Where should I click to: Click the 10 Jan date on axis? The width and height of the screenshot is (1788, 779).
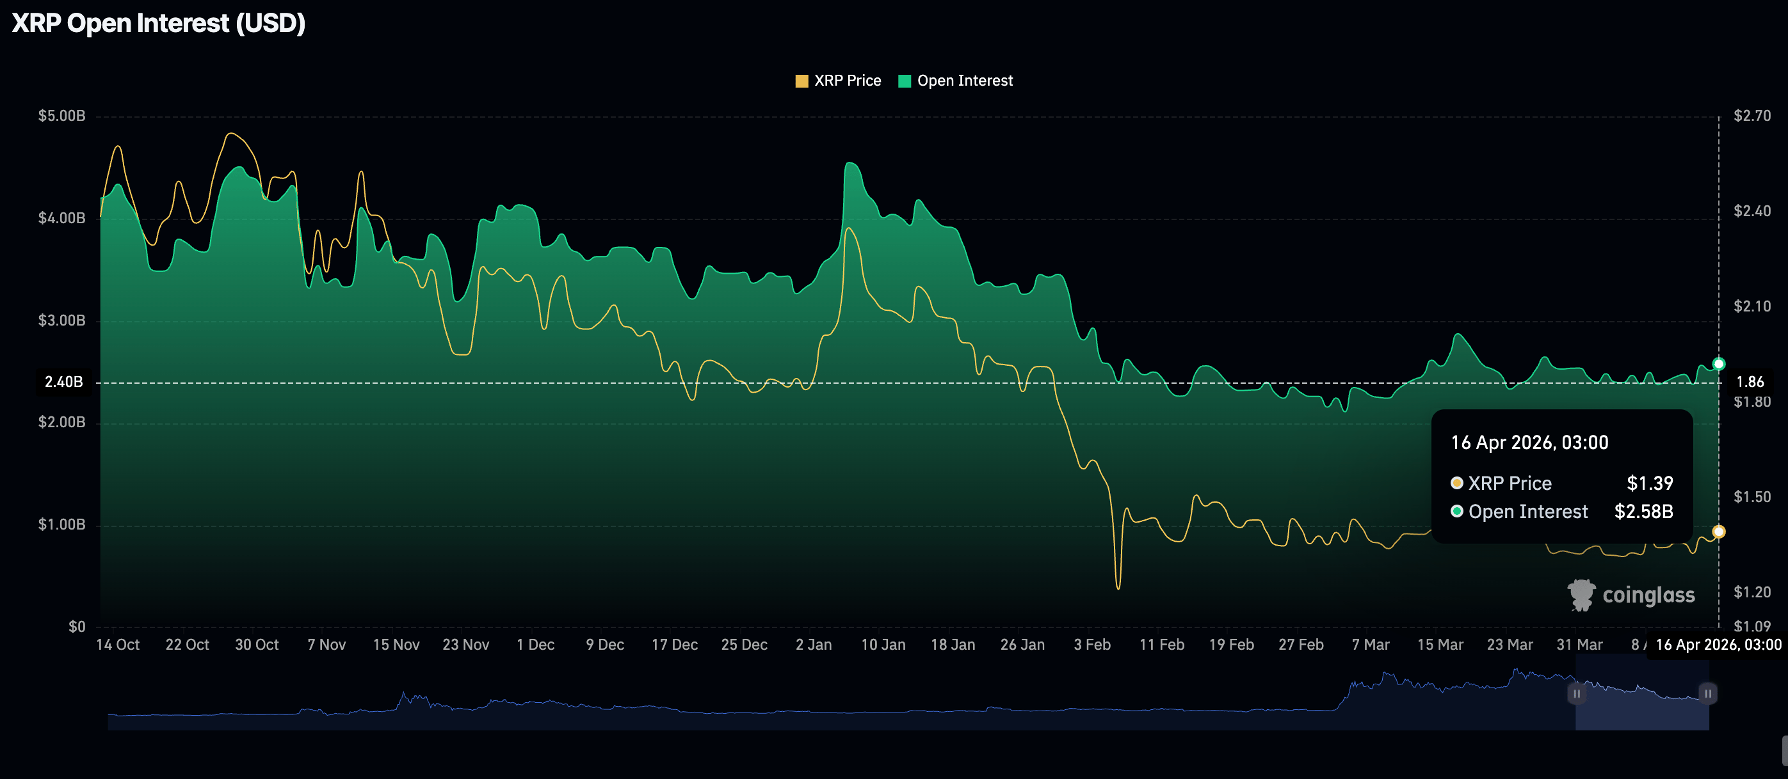click(883, 645)
